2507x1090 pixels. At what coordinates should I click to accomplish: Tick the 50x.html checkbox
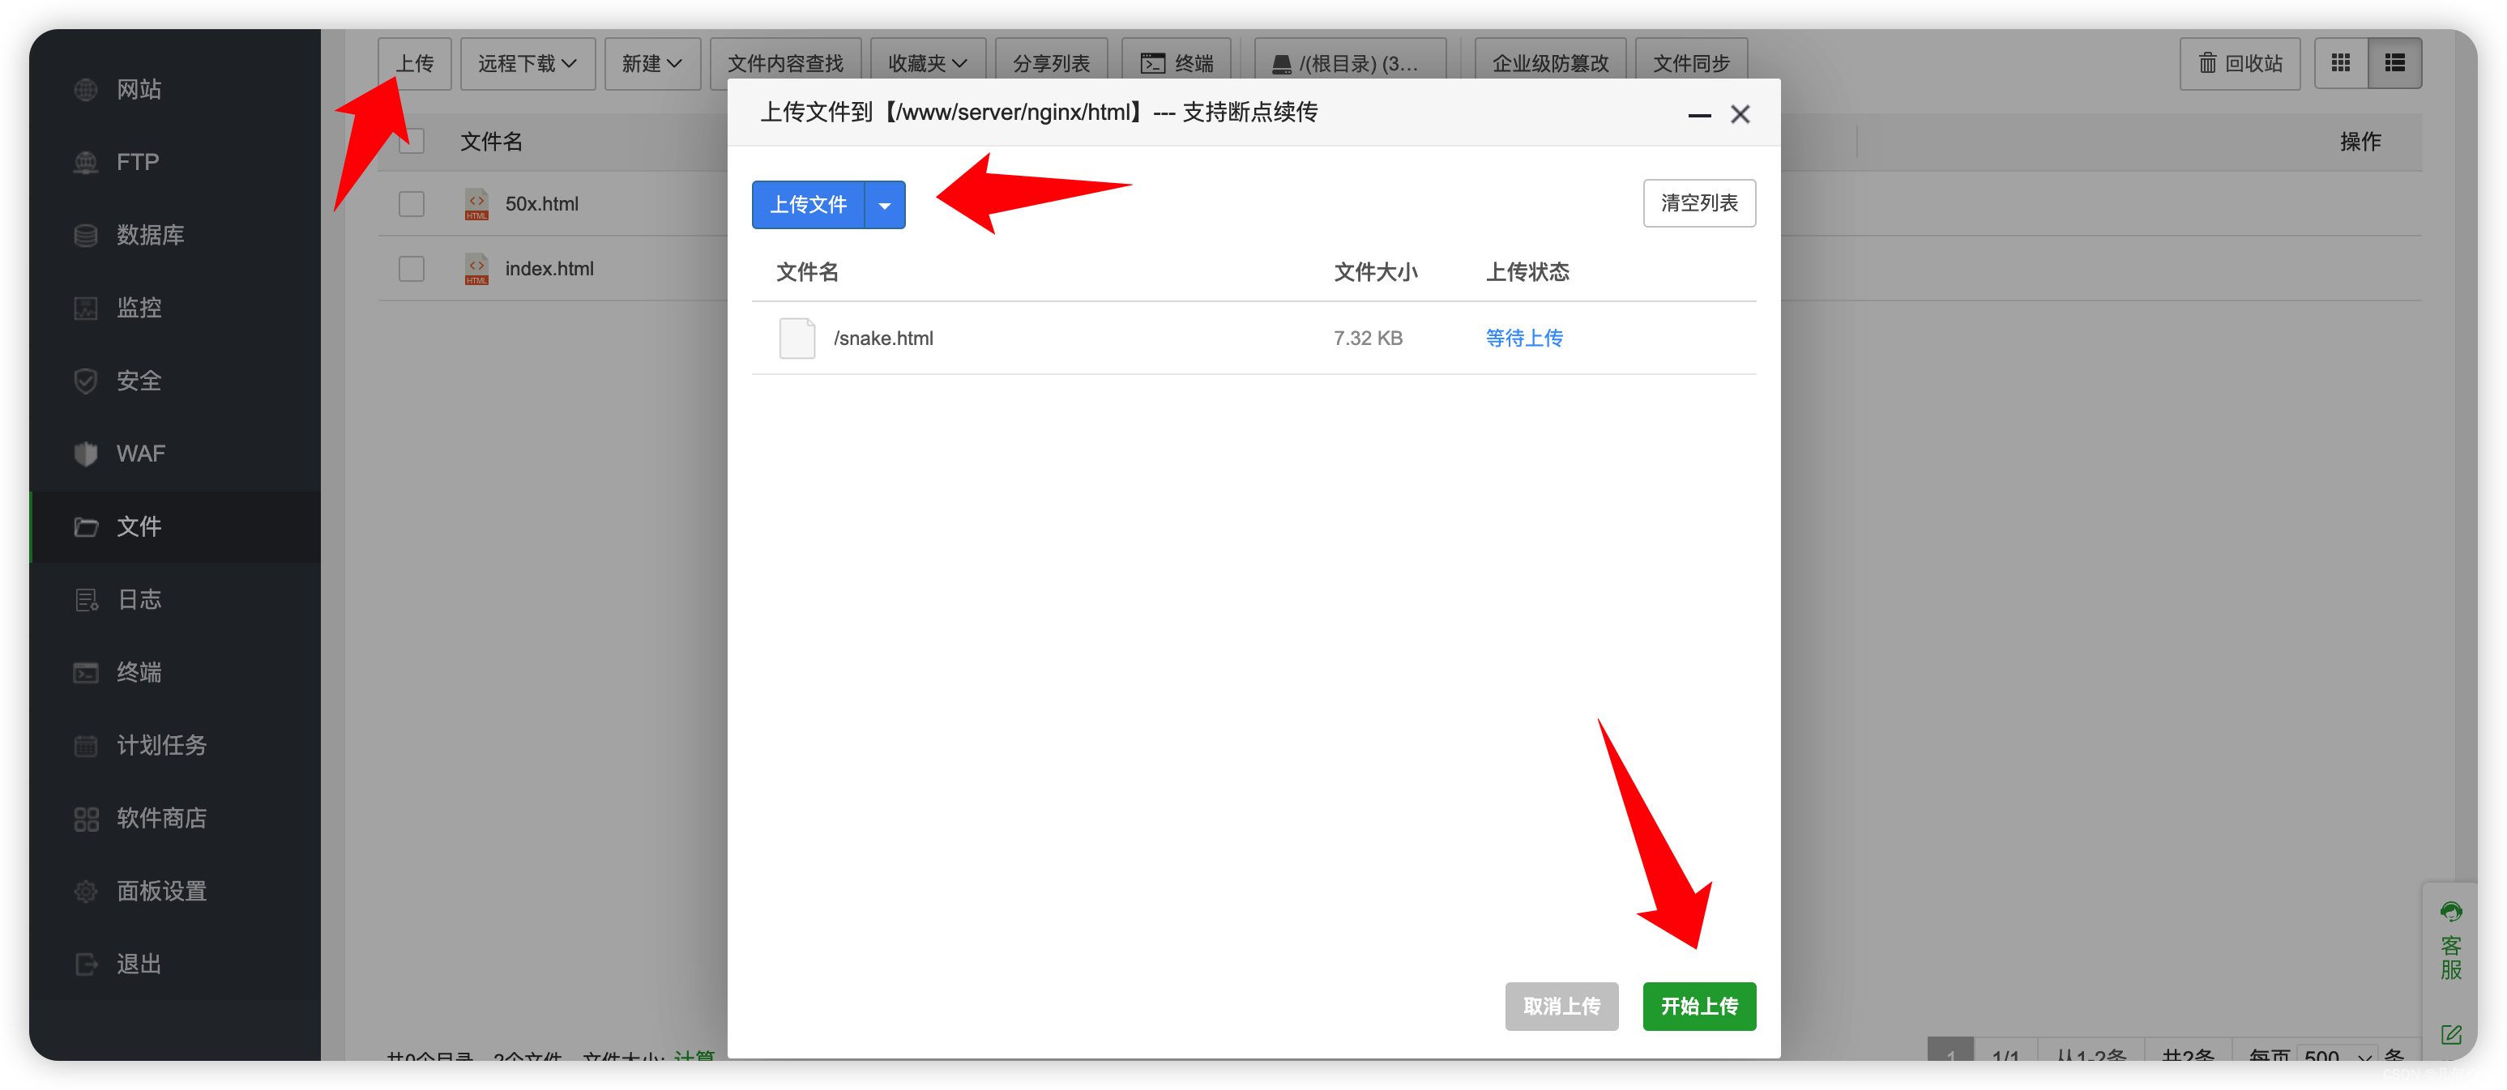click(x=412, y=204)
